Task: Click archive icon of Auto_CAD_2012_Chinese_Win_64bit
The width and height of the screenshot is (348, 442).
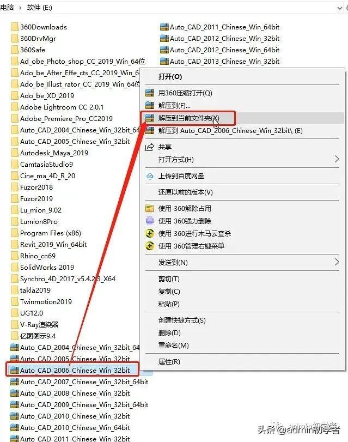Action: tap(164, 50)
